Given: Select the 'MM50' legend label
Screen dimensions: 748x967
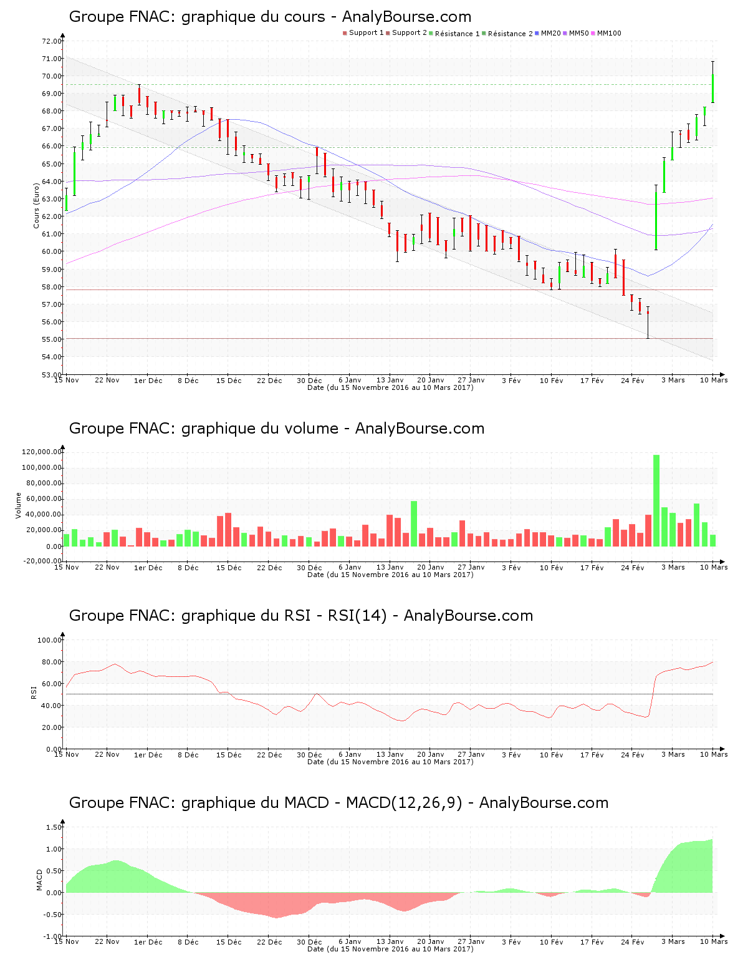Looking at the screenshot, I should (579, 33).
